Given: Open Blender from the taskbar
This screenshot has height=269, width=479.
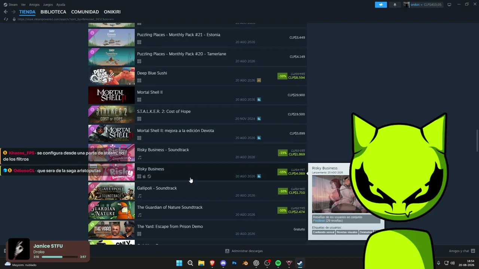Looking at the screenshot, I should (x=245, y=263).
